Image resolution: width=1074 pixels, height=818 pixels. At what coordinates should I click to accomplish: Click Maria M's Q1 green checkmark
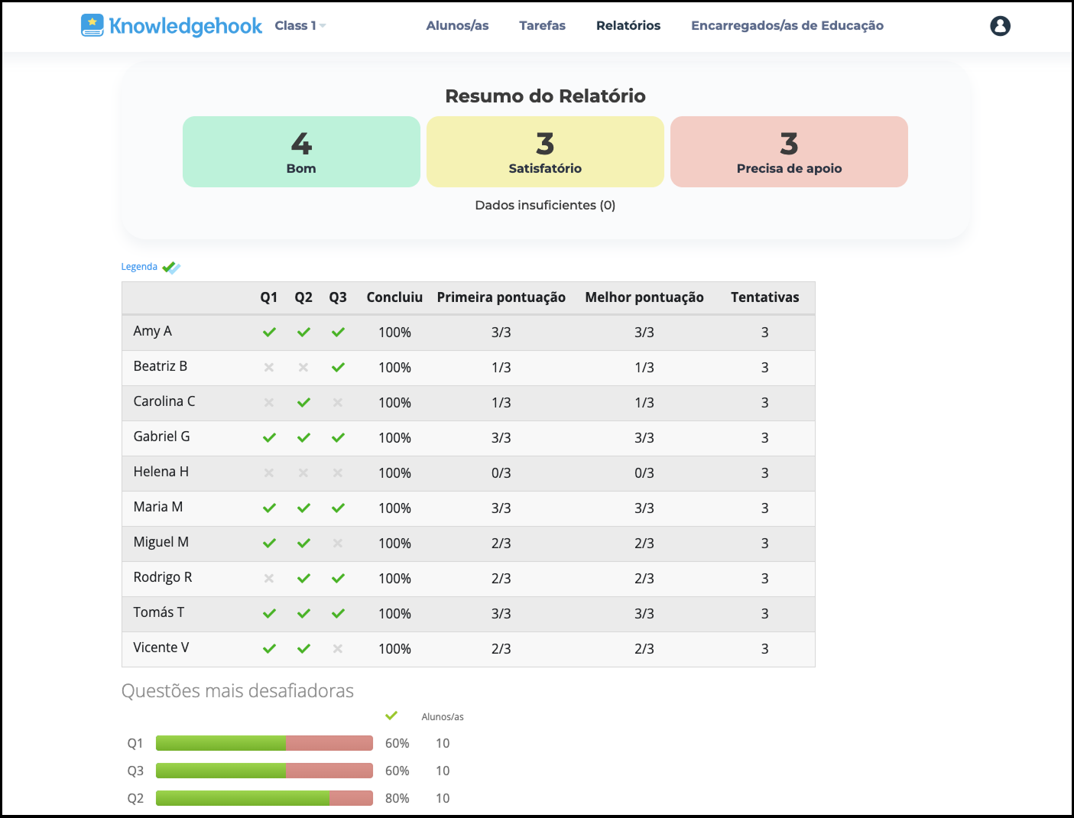pyautogui.click(x=269, y=508)
